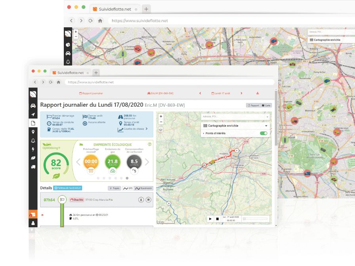Image resolution: width=355 pixels, height=266 pixels.
Task: Collapse the Cartographie enrichie dropdown arrow
Action: [266, 126]
